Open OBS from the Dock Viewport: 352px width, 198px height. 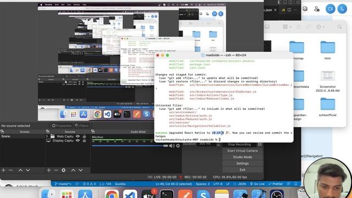tap(277, 194)
